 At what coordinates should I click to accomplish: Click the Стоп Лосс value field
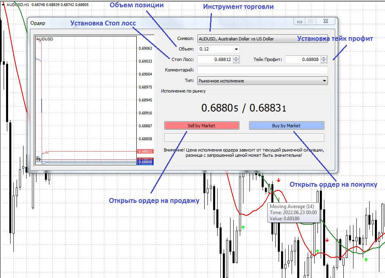coord(215,59)
